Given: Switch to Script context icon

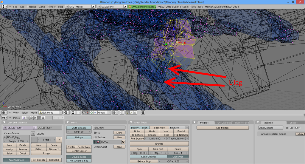Looking at the screenshot, I should [27, 118].
